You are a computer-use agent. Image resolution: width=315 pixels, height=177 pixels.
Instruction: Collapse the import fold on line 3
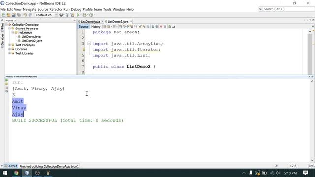(89, 44)
